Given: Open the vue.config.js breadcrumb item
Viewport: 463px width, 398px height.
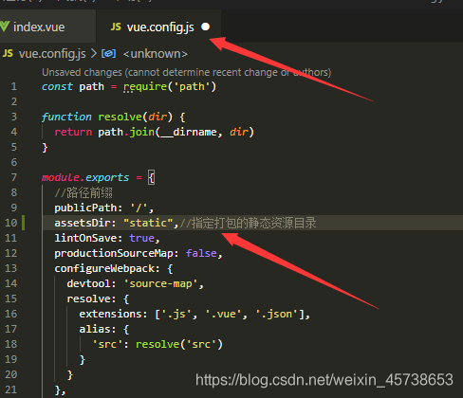Looking at the screenshot, I should pyautogui.click(x=52, y=54).
